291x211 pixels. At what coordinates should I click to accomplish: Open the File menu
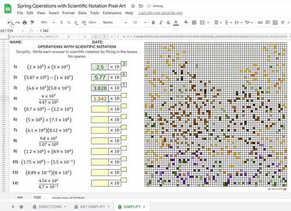pos(20,13)
